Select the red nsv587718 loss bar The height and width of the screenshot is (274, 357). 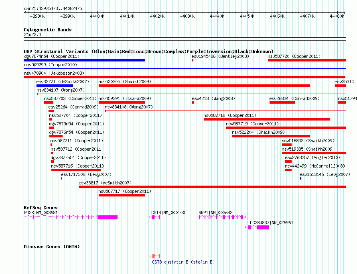point(267,119)
